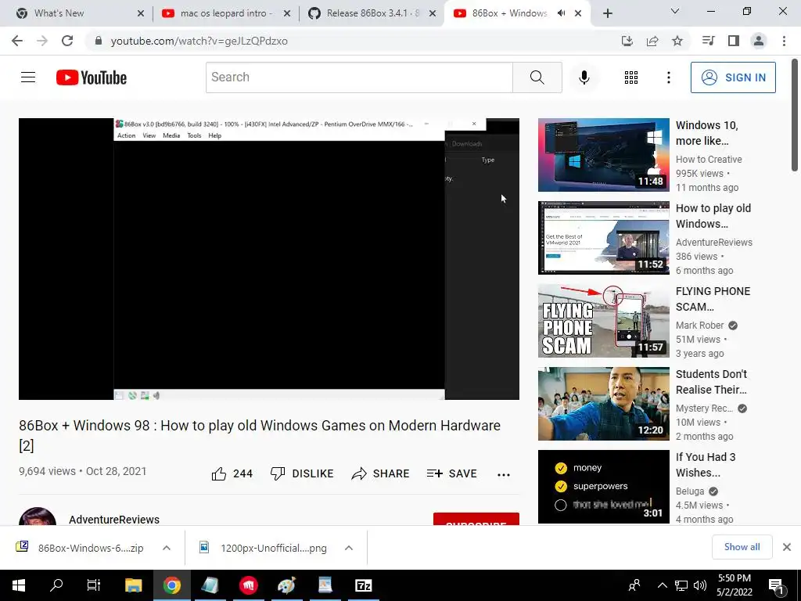This screenshot has height=601, width=801.
Task: Open Task View on taskbar
Action: click(x=94, y=585)
